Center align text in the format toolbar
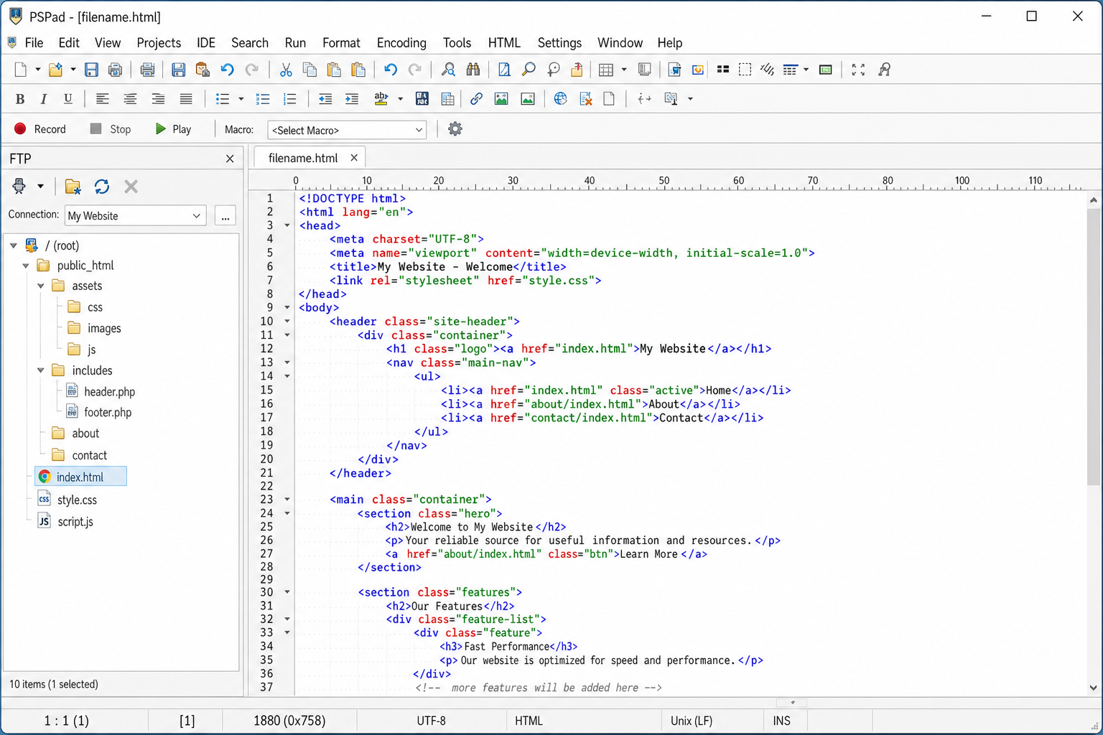Image resolution: width=1103 pixels, height=735 pixels. point(130,99)
